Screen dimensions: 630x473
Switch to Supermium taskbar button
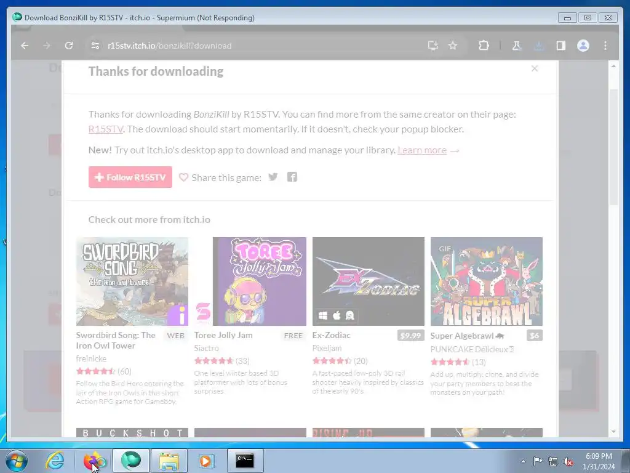131,461
